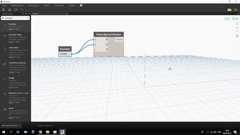Screen dimensions: 240x135
Task: Zoom out on the workspace
Action: pos(237,31)
